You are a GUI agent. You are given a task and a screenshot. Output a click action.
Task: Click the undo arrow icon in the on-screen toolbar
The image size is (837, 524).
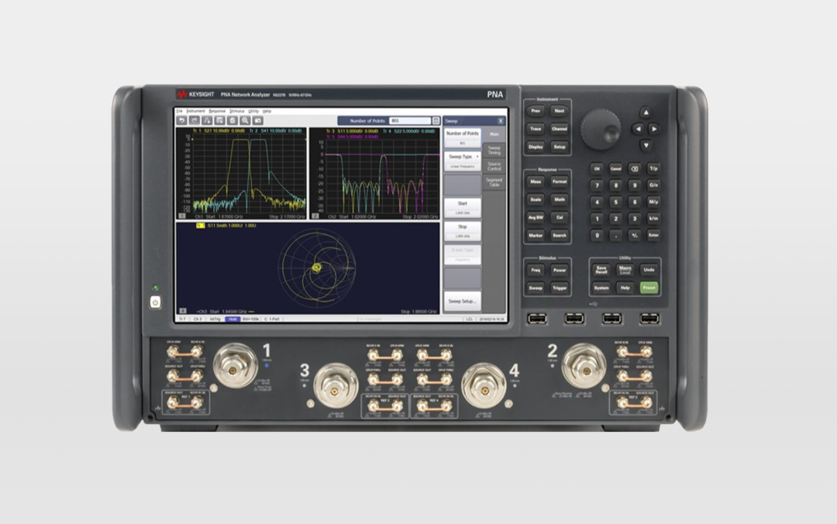pyautogui.click(x=182, y=121)
